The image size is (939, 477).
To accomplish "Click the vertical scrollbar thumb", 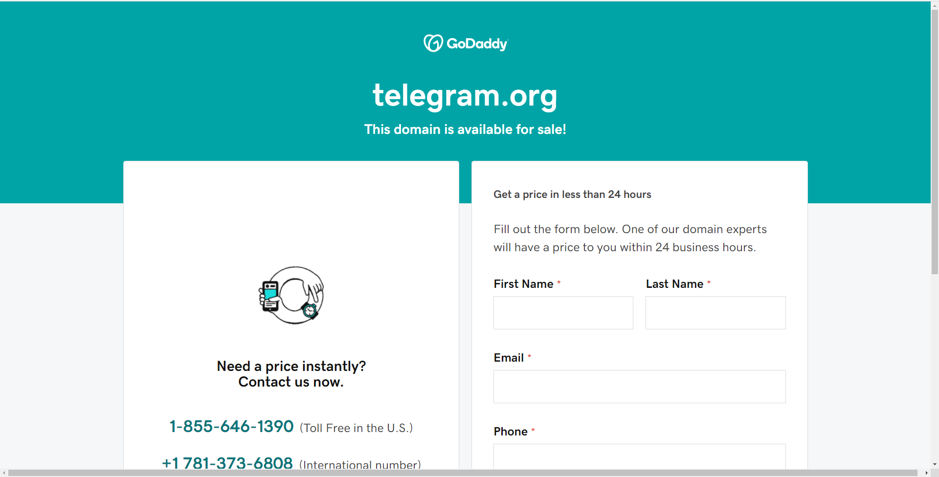I will pos(935,142).
